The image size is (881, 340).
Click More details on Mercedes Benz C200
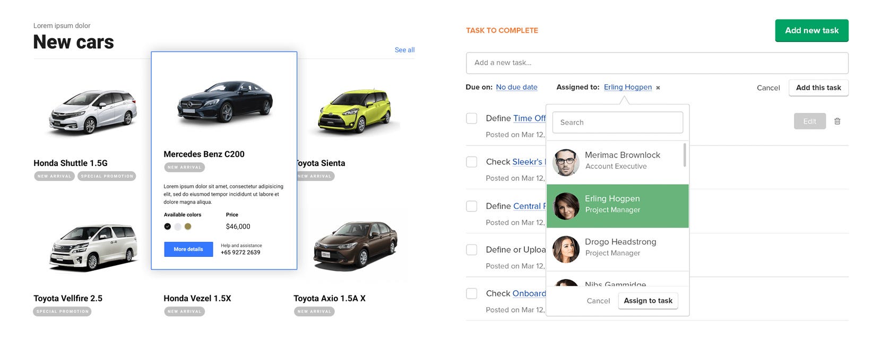[x=188, y=249]
